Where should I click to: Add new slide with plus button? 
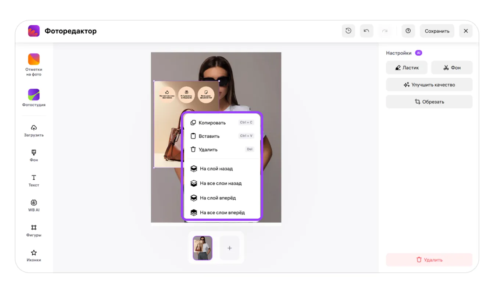pos(229,248)
